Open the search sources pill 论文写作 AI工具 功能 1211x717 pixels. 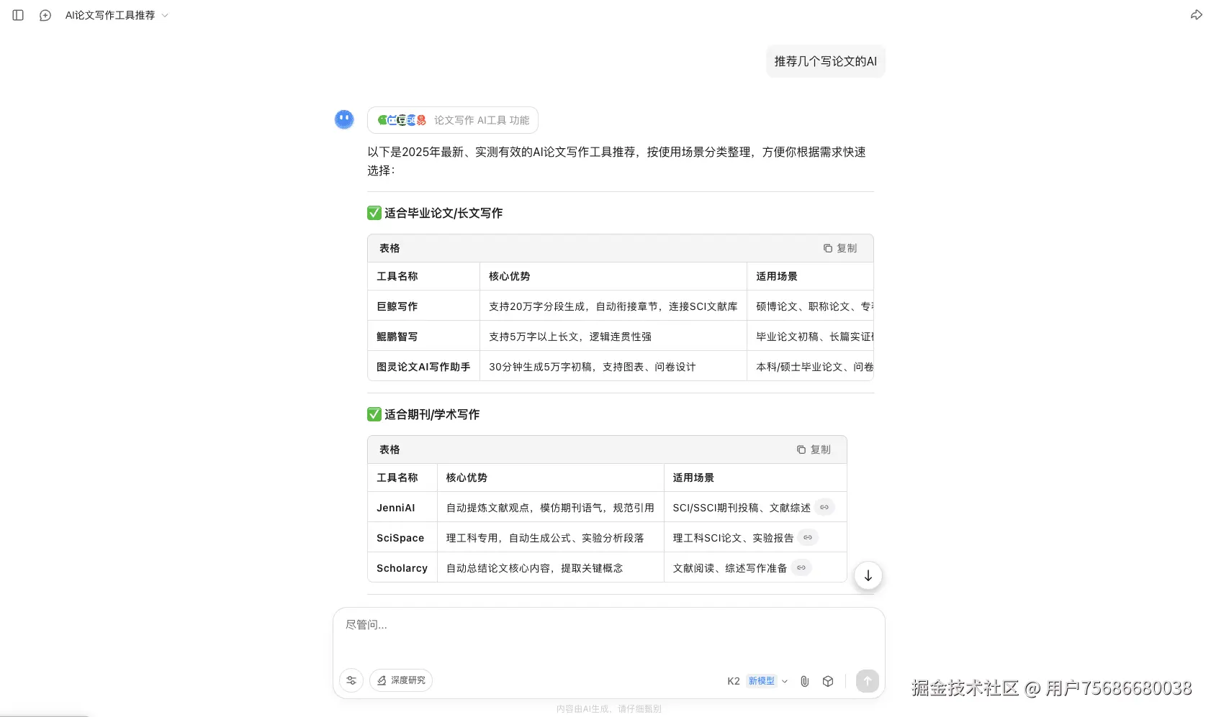click(452, 120)
